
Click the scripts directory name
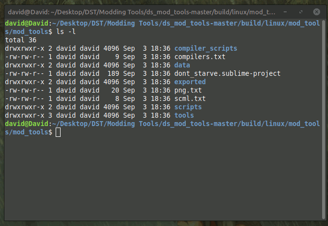click(188, 107)
